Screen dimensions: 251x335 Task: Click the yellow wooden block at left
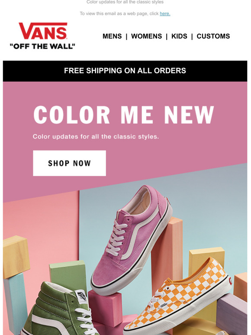coord(16,257)
